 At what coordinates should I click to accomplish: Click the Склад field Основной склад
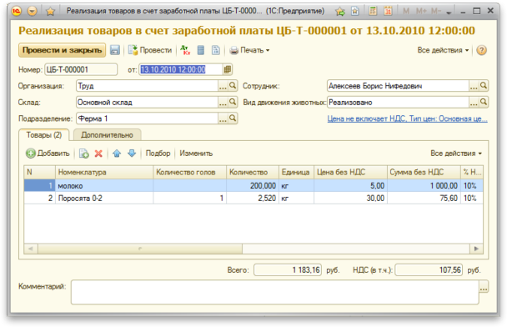(147, 103)
